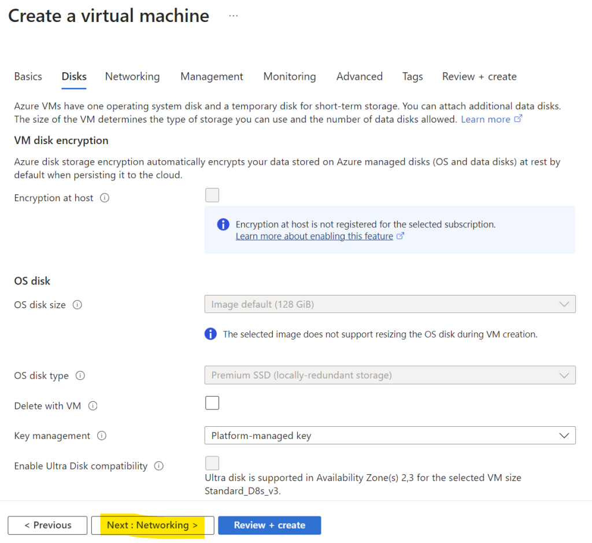Click the info icon next to Encryption at host
592x543 pixels.
pos(105,198)
